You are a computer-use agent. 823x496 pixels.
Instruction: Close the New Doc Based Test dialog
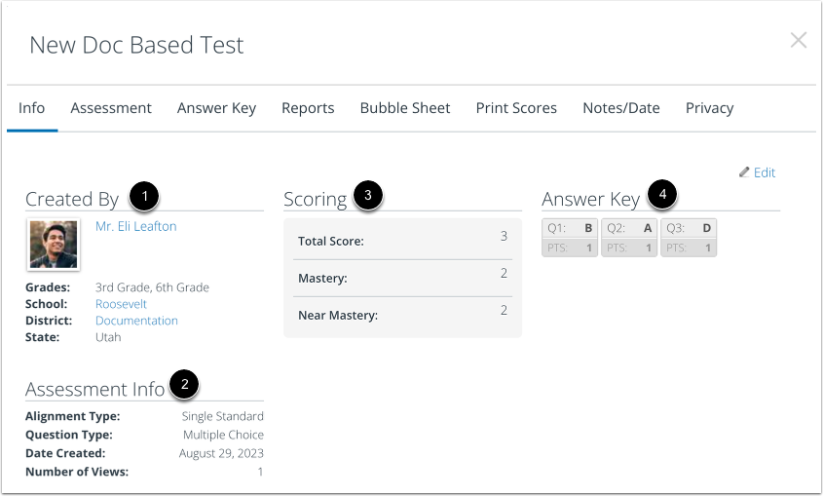(799, 40)
